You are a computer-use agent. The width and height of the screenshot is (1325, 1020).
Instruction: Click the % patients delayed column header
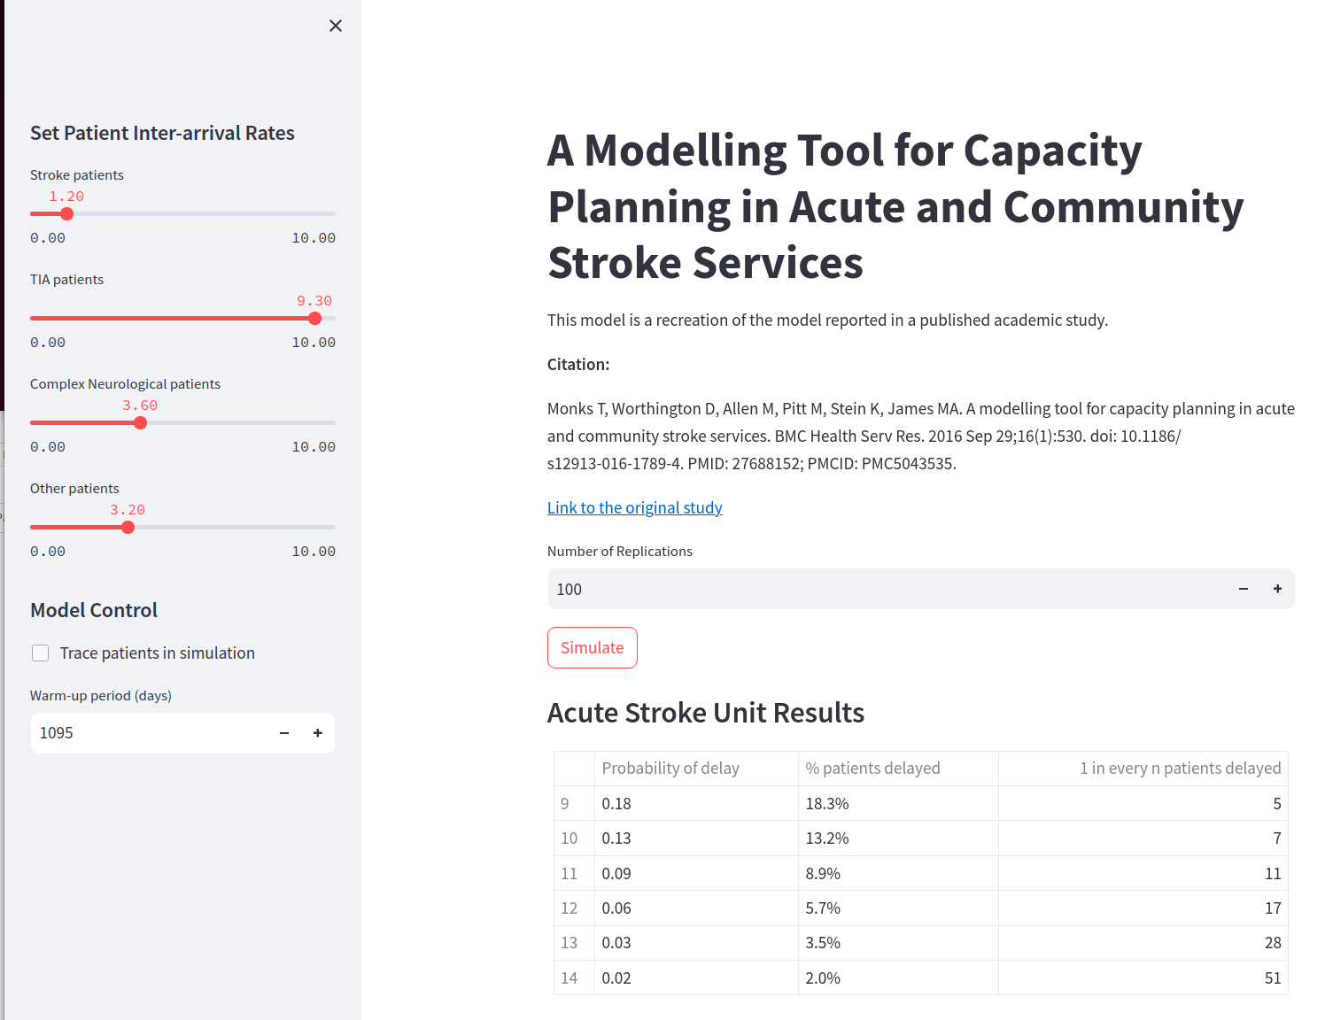[872, 769]
